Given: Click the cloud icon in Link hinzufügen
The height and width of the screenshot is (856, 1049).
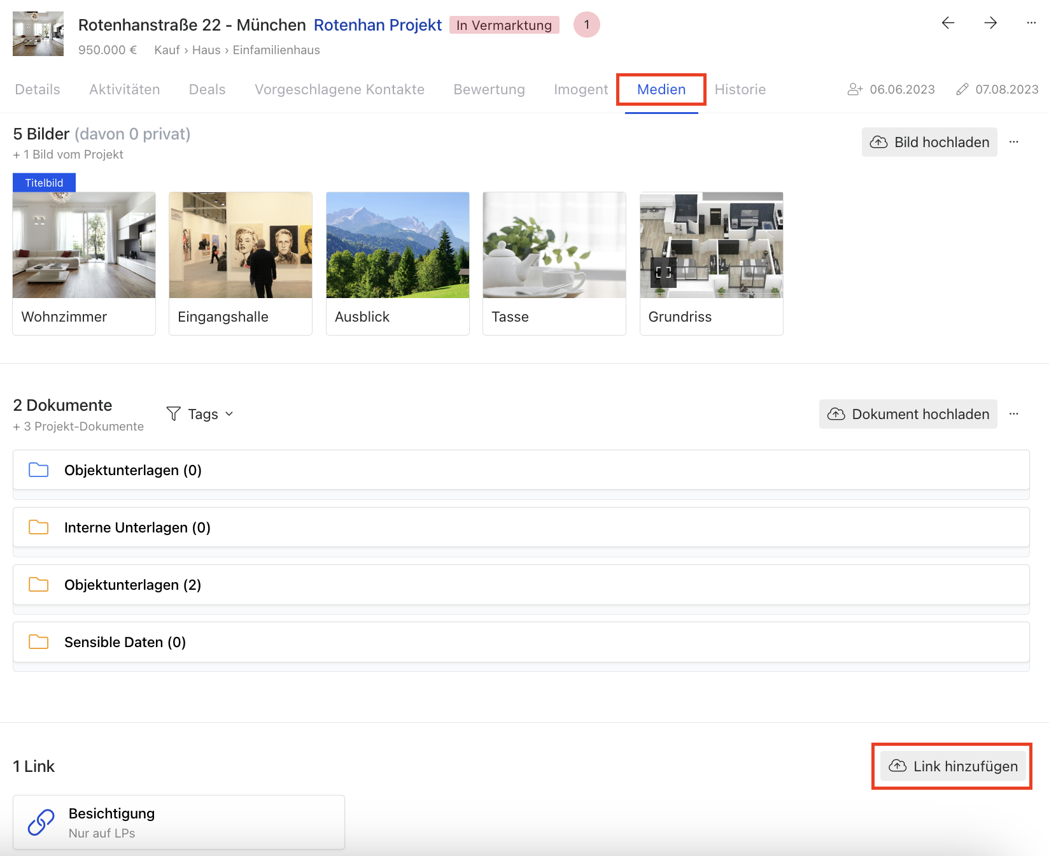Looking at the screenshot, I should point(898,766).
